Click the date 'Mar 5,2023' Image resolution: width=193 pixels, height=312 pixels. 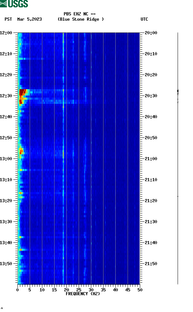[x=29, y=19]
